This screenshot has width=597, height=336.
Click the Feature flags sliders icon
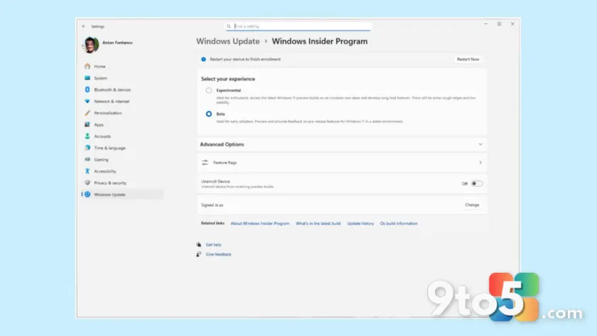point(205,163)
